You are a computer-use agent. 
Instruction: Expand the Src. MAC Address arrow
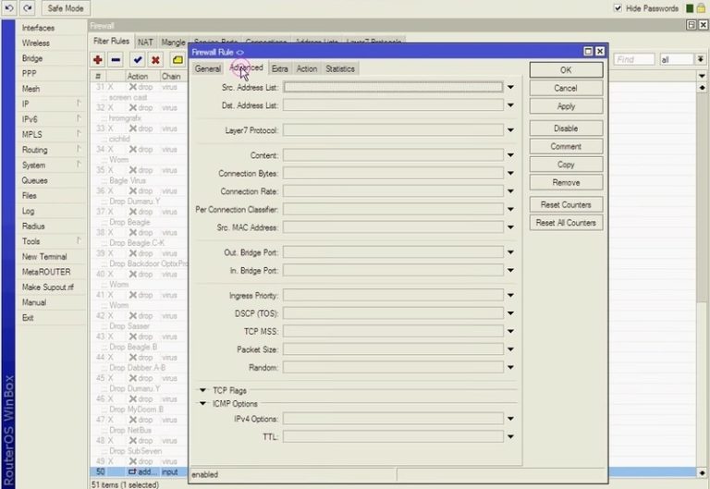click(510, 227)
